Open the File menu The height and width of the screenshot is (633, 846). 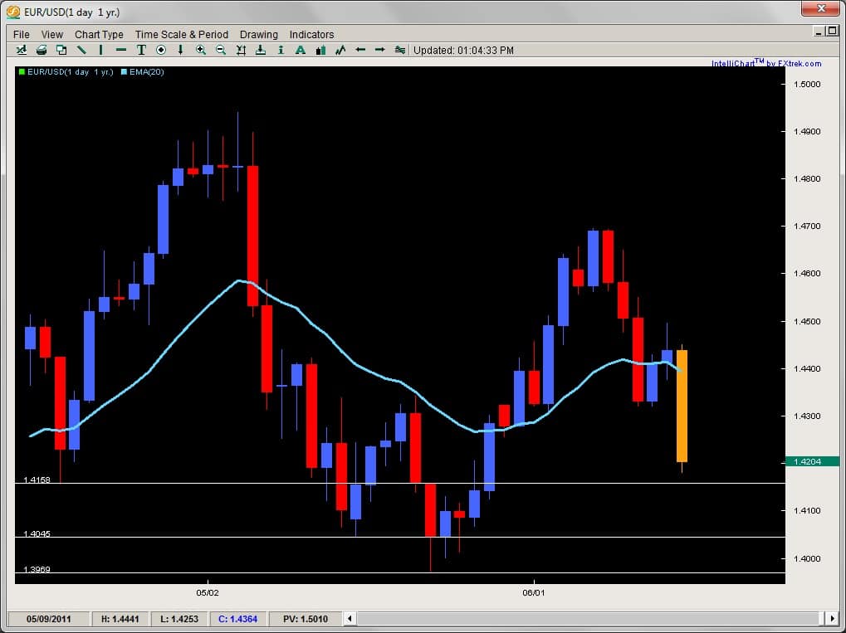(x=22, y=35)
